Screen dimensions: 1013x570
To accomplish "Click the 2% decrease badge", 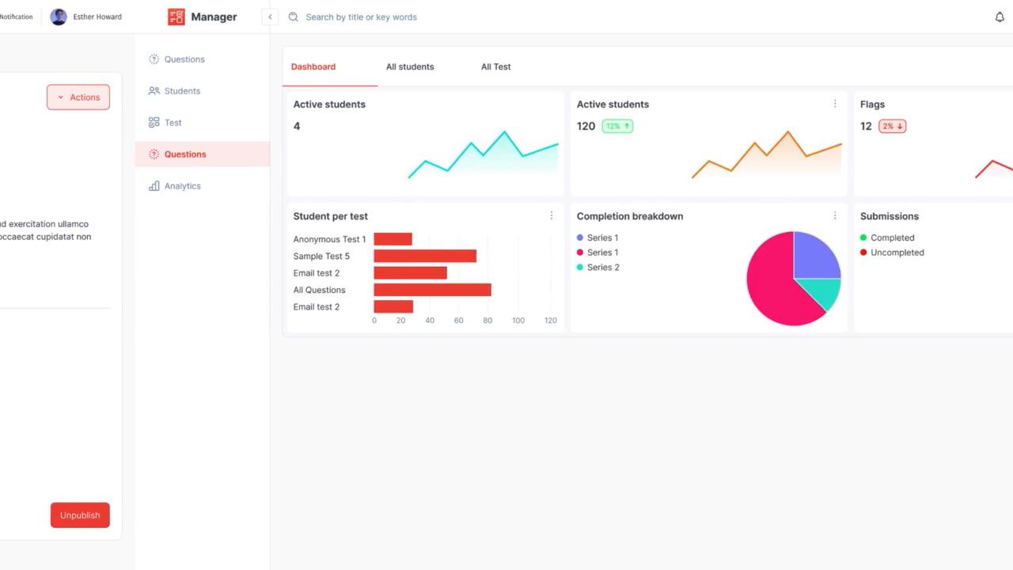I will 893,126.
